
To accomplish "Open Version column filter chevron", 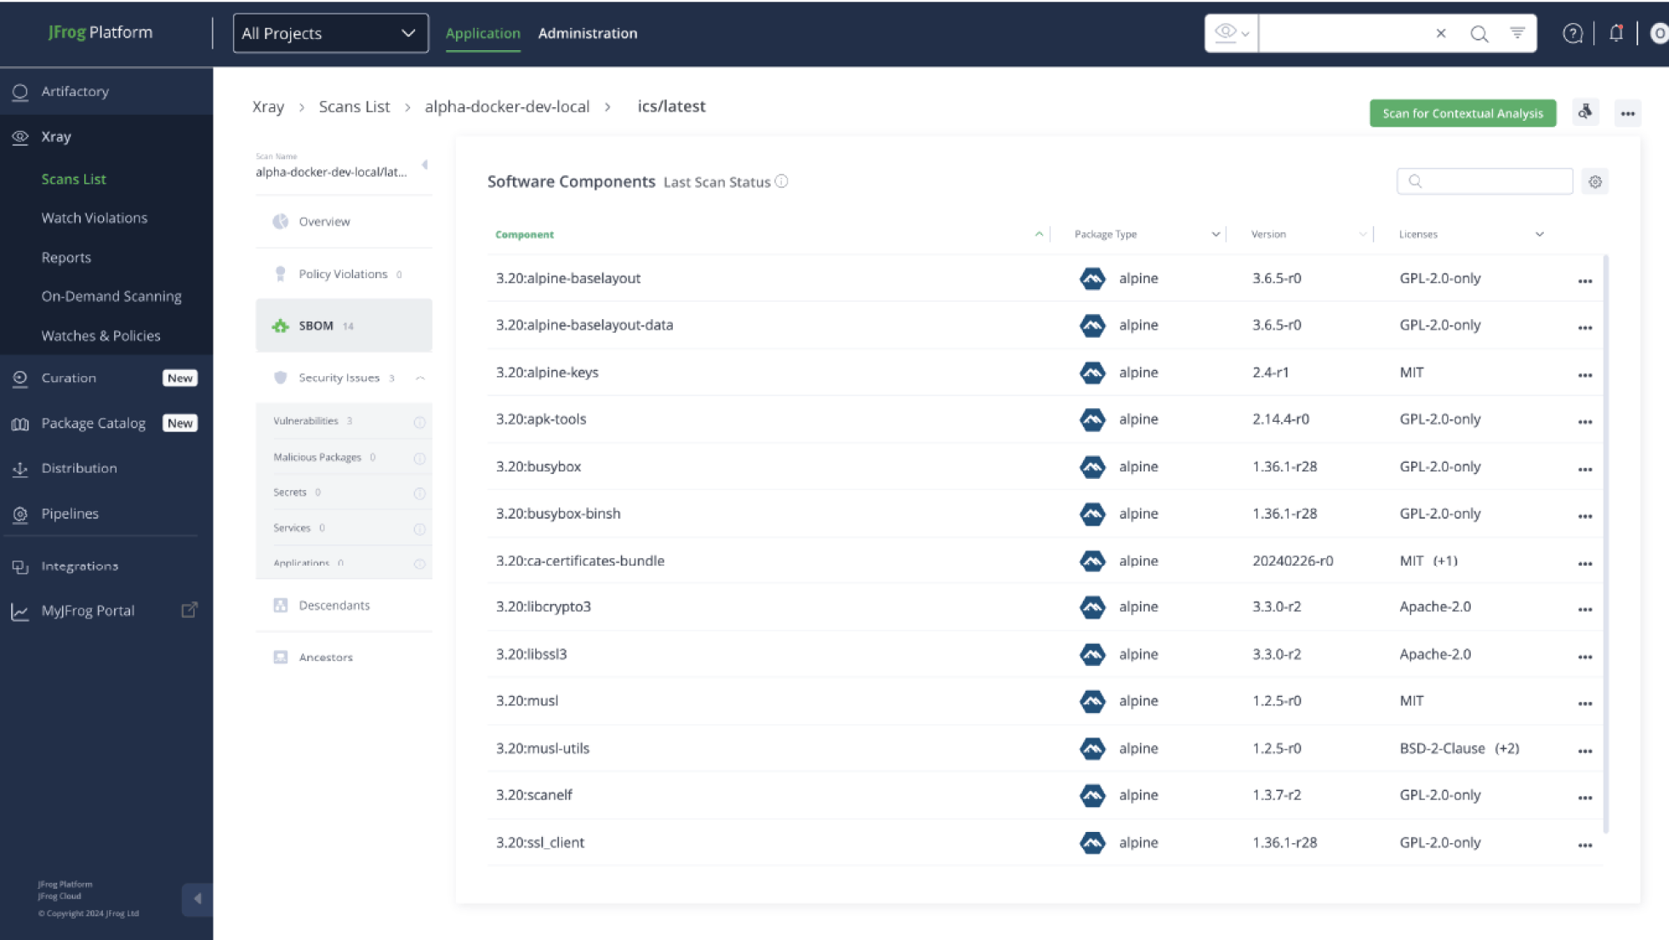I will (x=1363, y=234).
